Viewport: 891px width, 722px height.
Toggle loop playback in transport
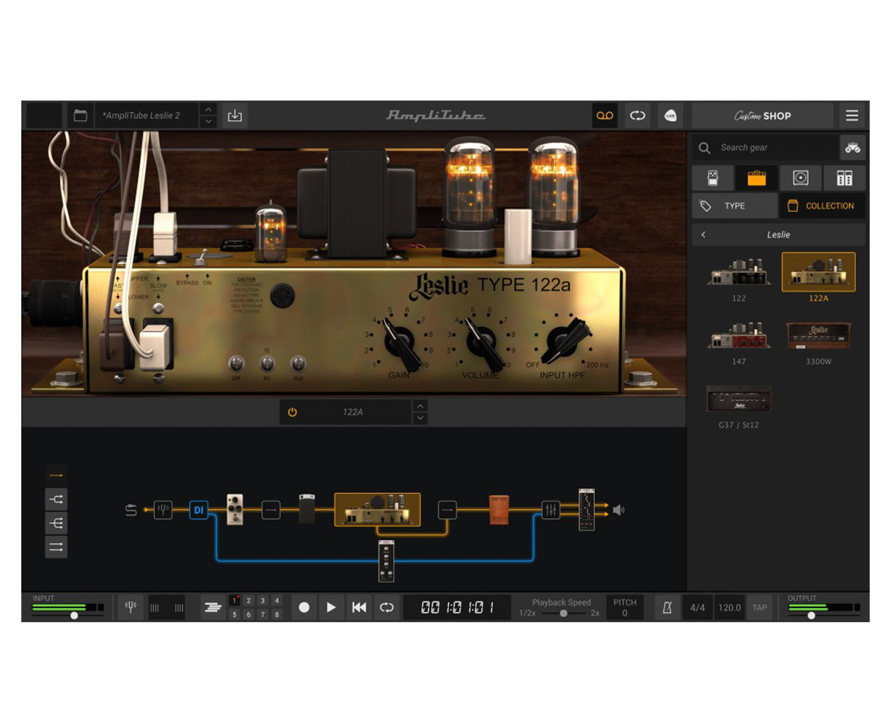tap(386, 608)
